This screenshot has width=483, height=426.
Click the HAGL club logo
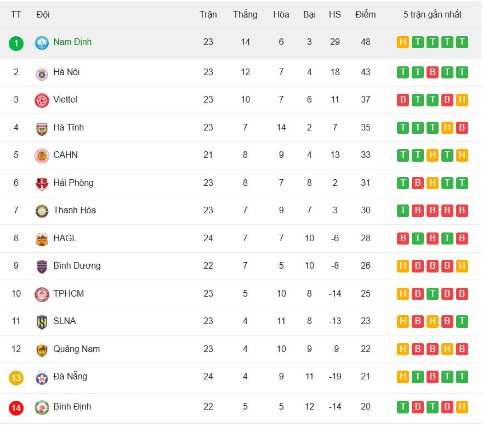point(42,240)
